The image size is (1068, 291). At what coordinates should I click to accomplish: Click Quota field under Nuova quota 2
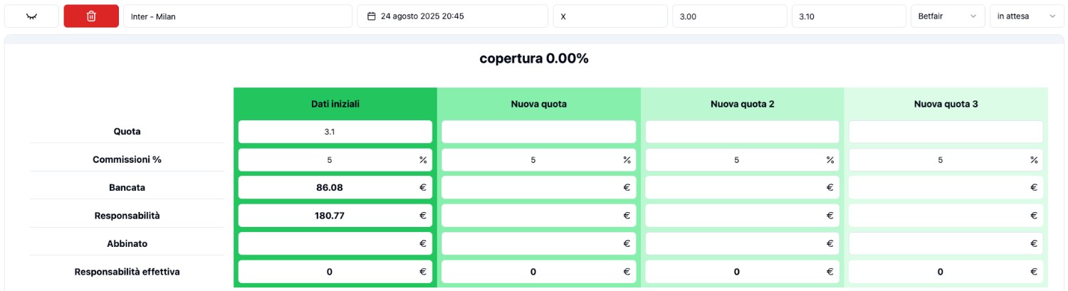click(742, 132)
